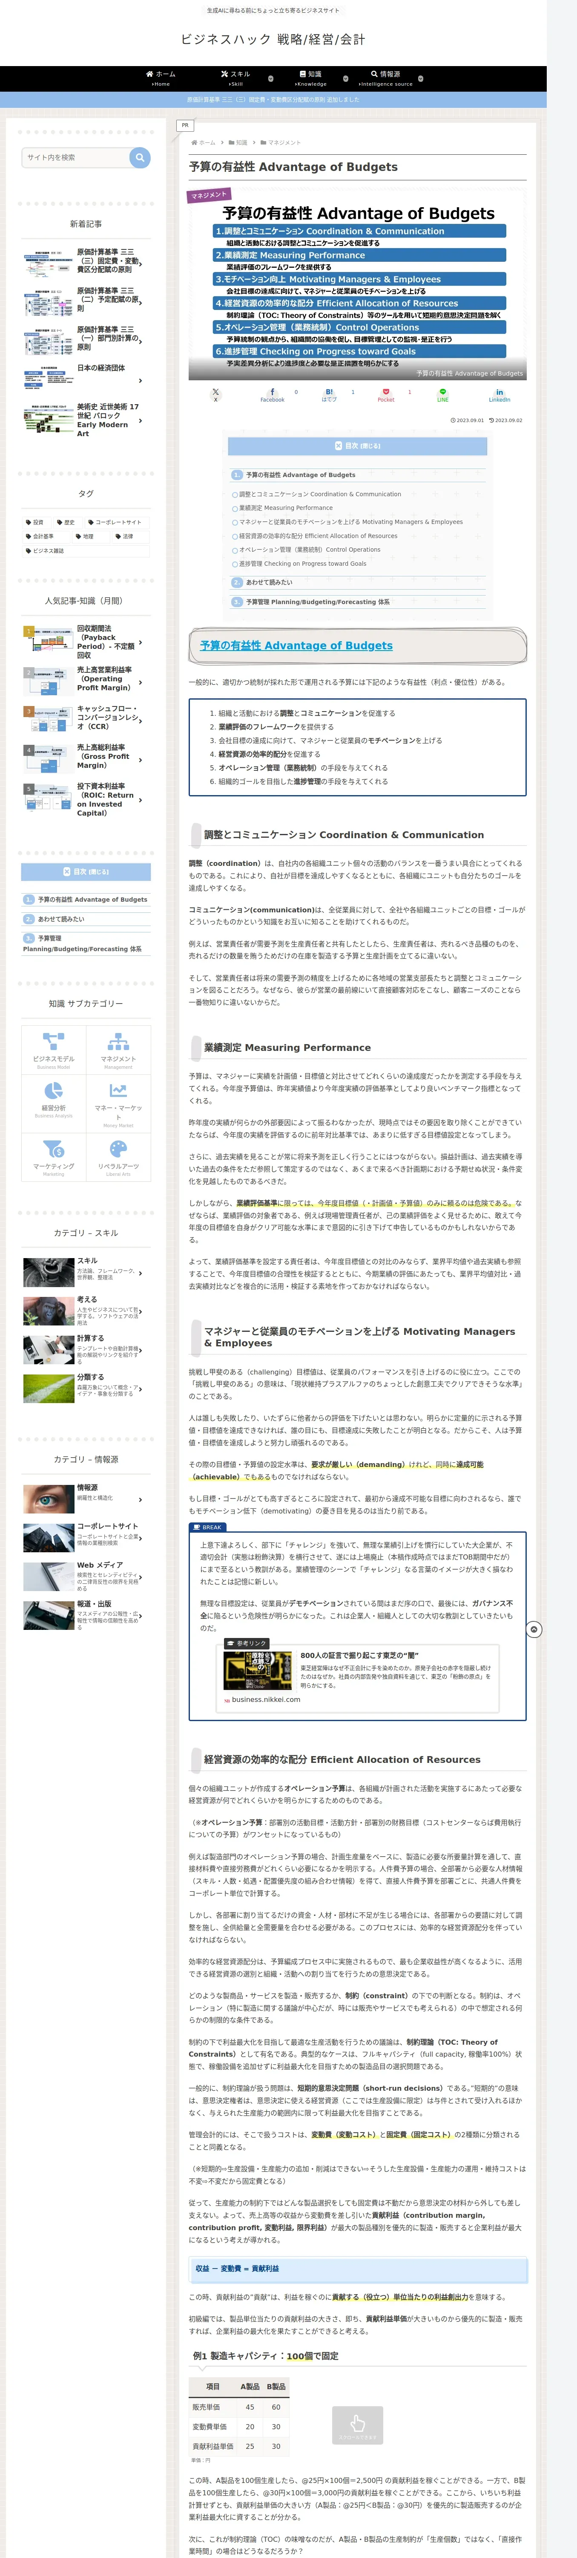
Task: Open the コーポレートサイト information source card
Action: [x=86, y=1537]
